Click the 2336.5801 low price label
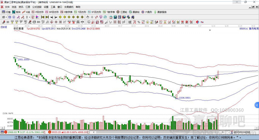 point(185,98)
